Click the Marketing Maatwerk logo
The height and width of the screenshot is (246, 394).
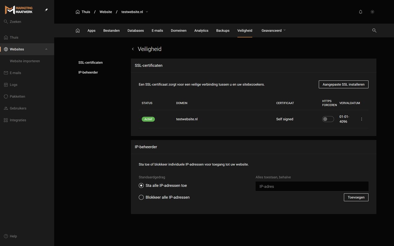(19, 10)
